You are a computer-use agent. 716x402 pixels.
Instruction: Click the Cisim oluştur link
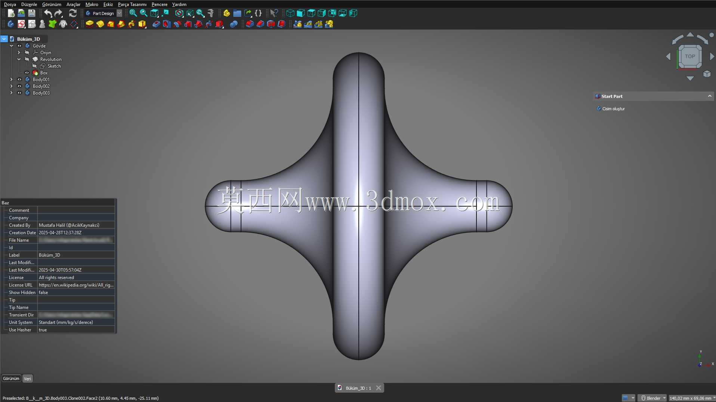pos(613,109)
